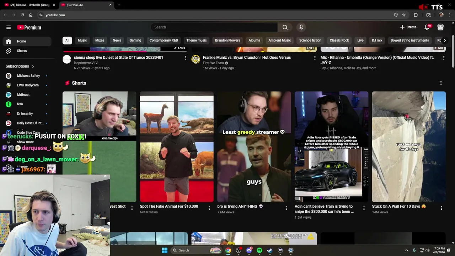Open Spotify from the taskbar
Image resolution: width=455 pixels, height=256 pixels.
pyautogui.click(x=259, y=250)
